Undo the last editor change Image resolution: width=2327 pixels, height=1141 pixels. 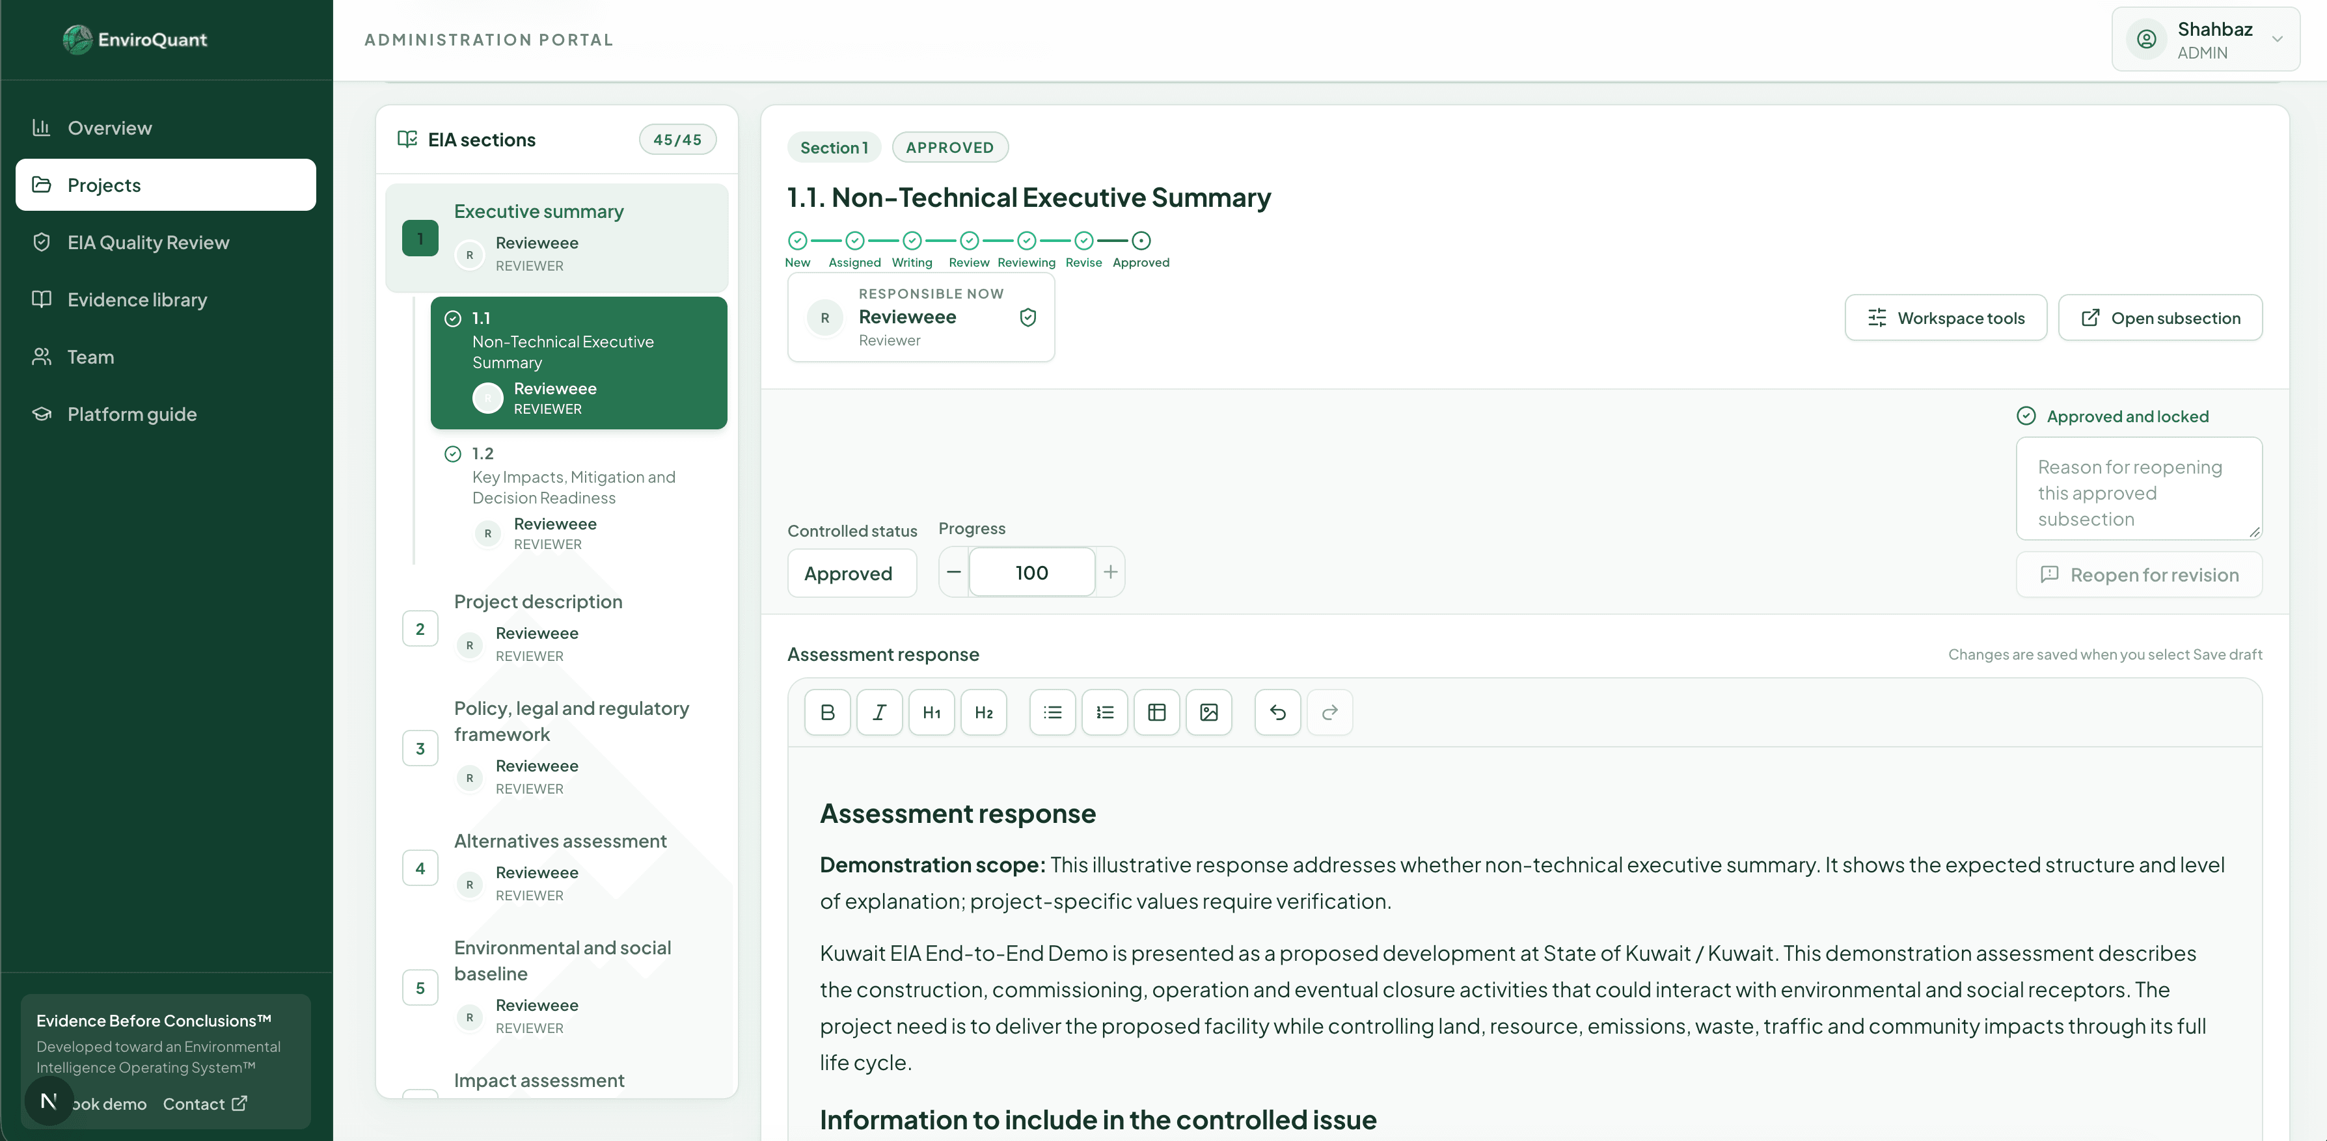[x=1277, y=712]
